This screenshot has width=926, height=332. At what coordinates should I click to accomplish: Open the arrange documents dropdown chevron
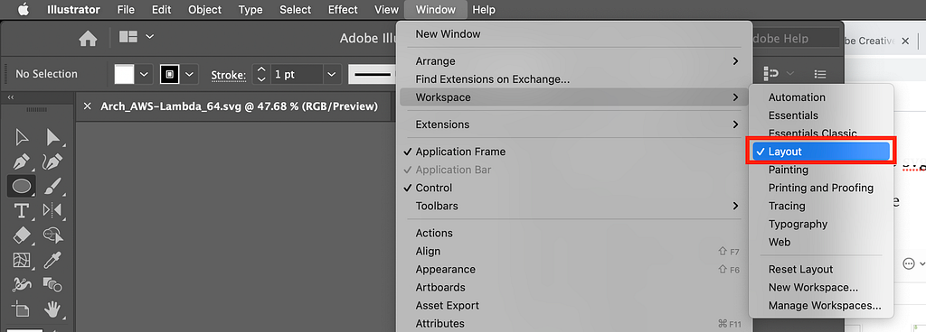point(150,36)
